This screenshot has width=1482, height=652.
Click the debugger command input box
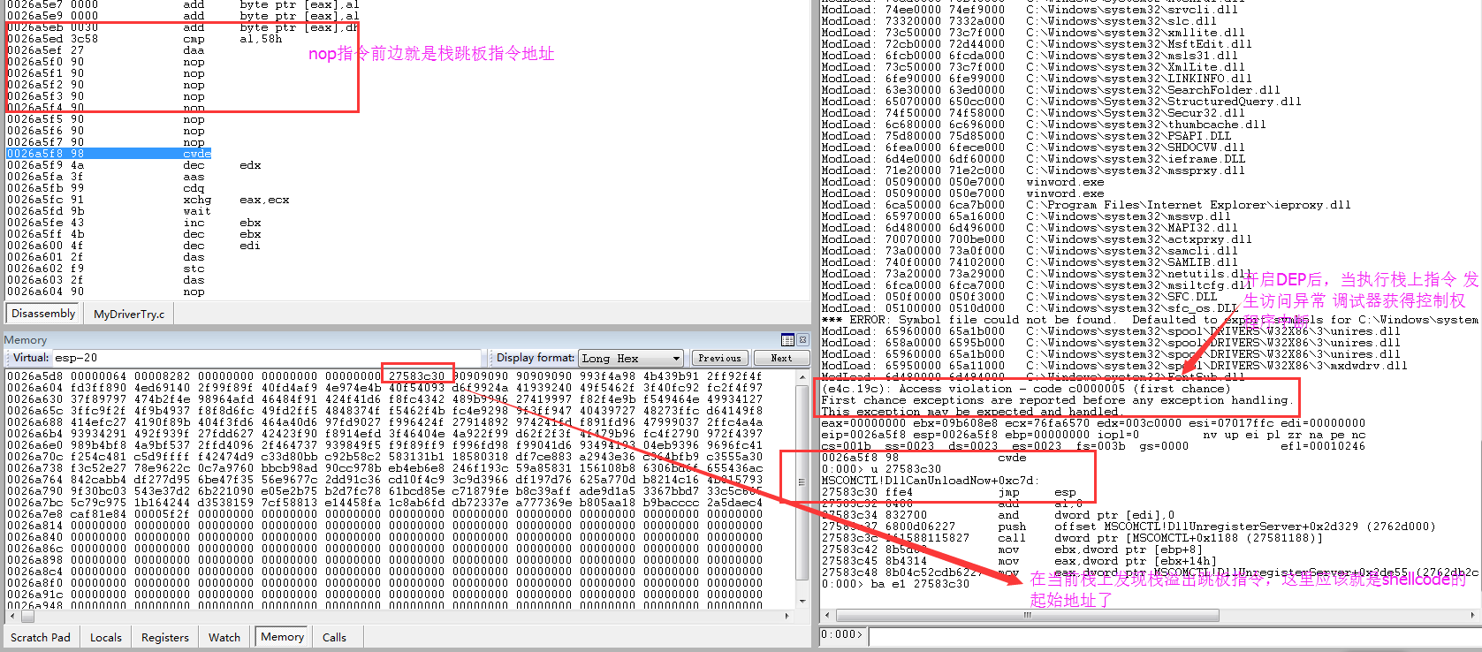[1167, 634]
